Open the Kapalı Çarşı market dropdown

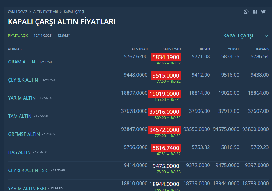[x=238, y=36]
